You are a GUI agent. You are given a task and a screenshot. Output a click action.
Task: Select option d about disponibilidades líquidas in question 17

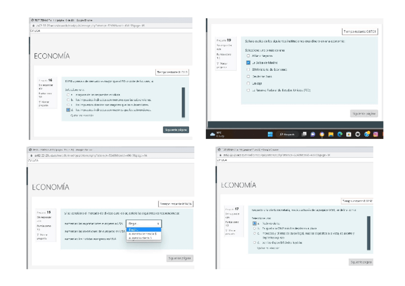(255, 243)
